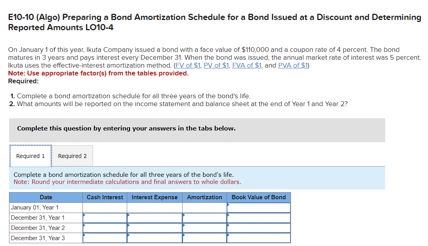
Task: Click the December 31 Year 2 Cash Interest cell
Action: (104, 228)
